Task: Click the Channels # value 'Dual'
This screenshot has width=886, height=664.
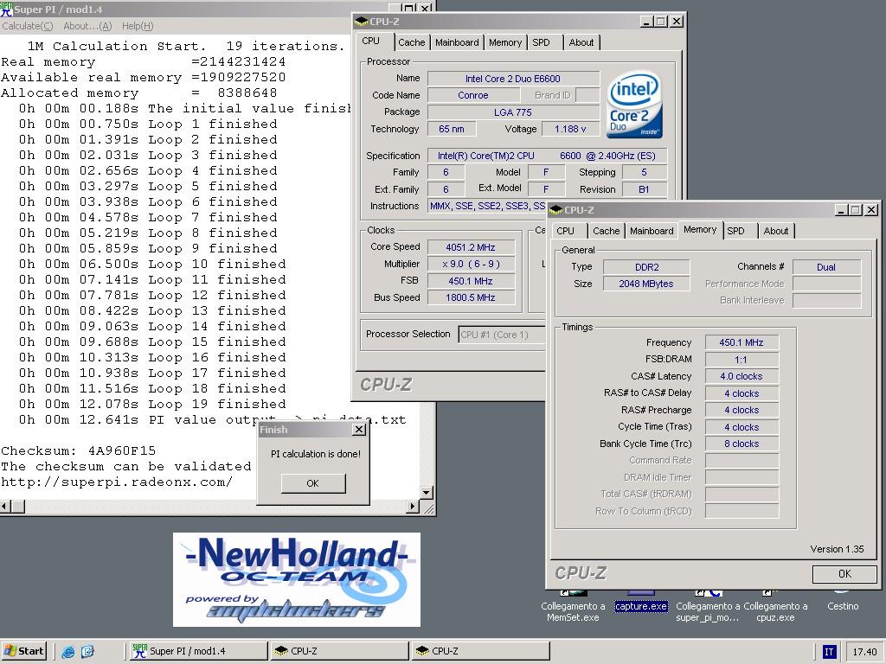Action: click(x=826, y=267)
